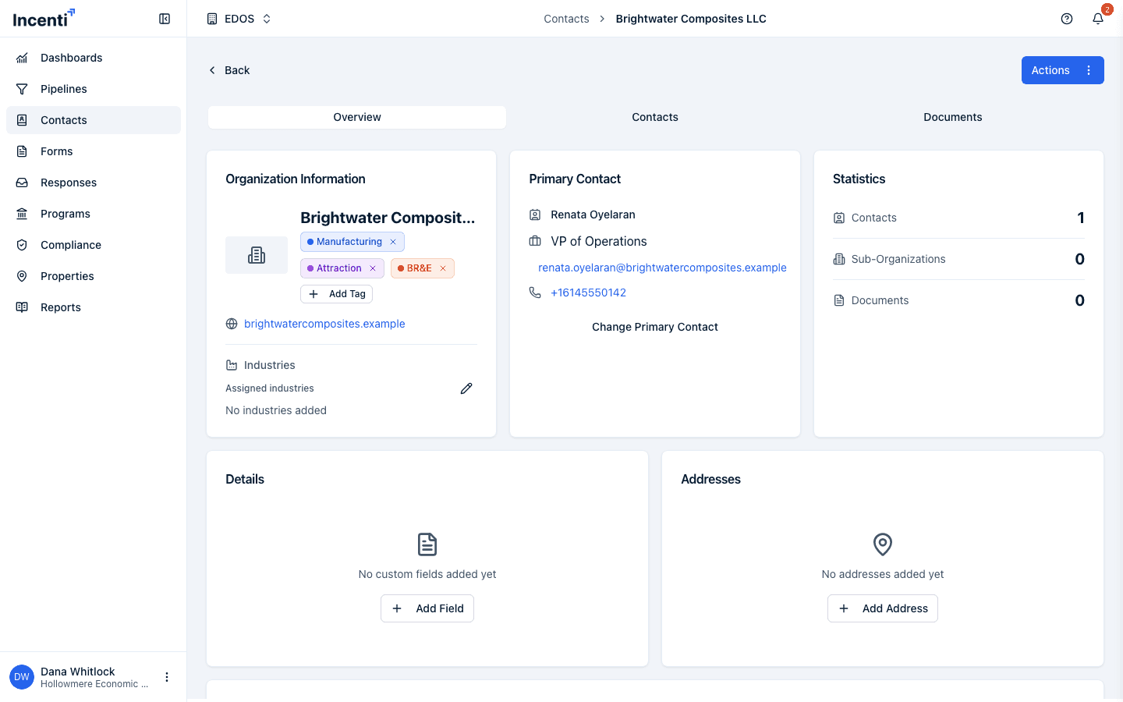Viewport: 1123px width, 702px height.
Task: Collapse the sidebar panel icon
Action: (x=165, y=19)
